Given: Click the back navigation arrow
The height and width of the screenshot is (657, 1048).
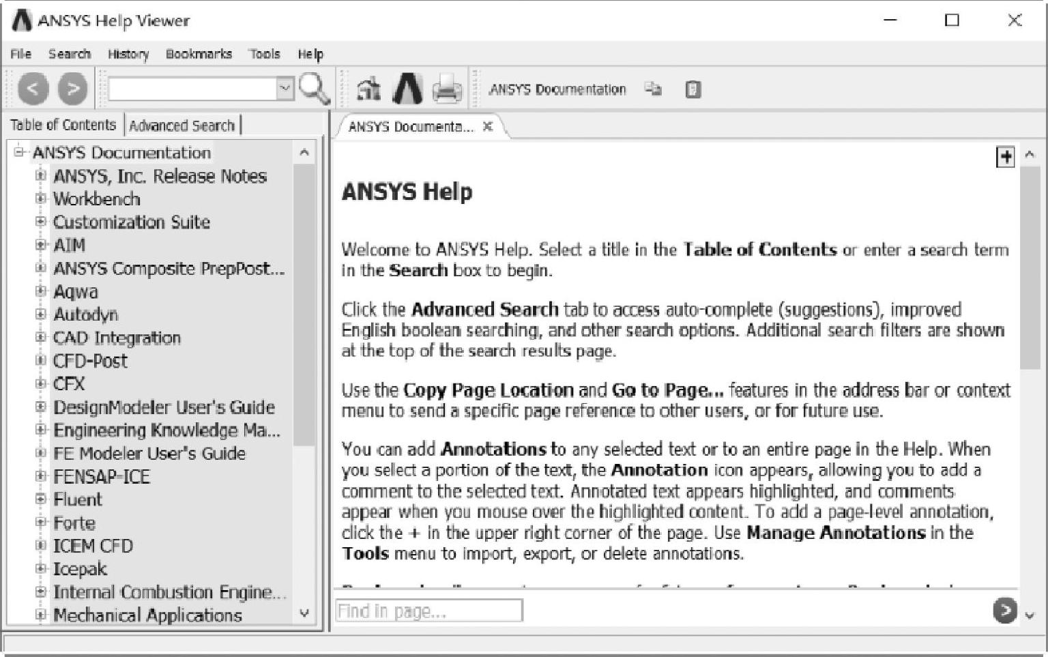Looking at the screenshot, I should [x=33, y=89].
